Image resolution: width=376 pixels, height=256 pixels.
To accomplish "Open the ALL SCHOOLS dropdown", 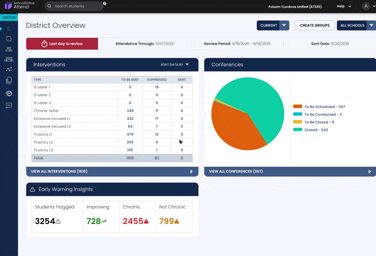I will 356,25.
